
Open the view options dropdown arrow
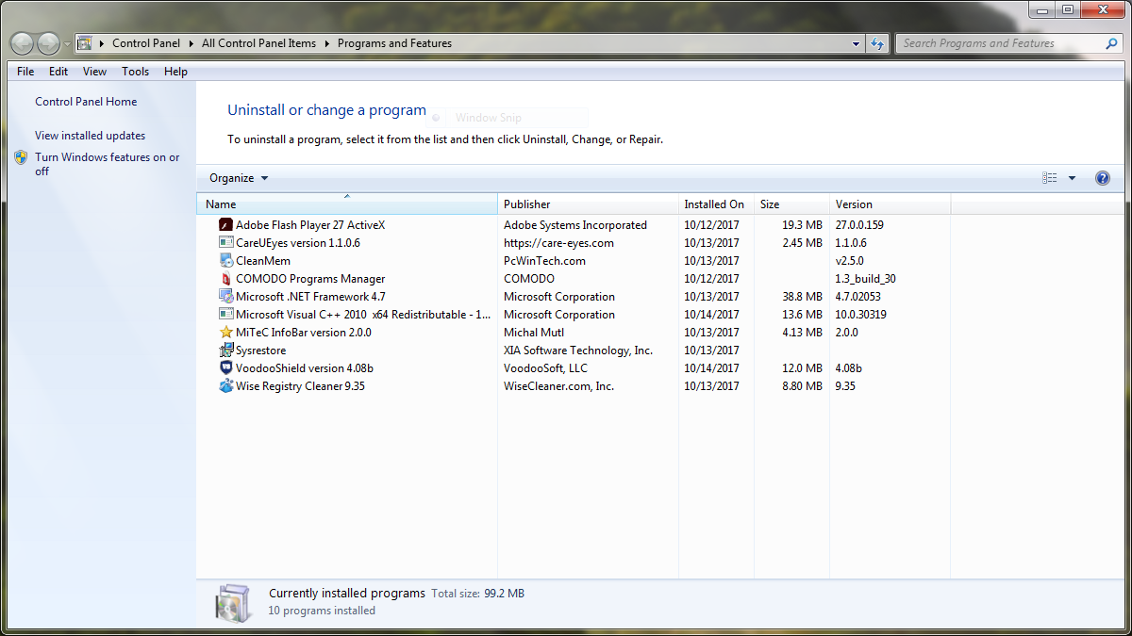click(x=1072, y=178)
